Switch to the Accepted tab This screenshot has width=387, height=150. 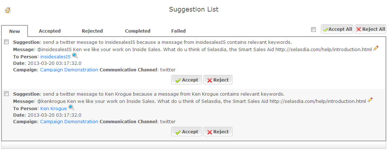tap(50, 31)
